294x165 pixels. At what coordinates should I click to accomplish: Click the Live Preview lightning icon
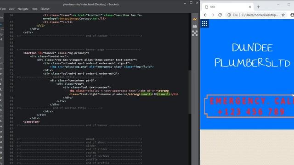195,19
